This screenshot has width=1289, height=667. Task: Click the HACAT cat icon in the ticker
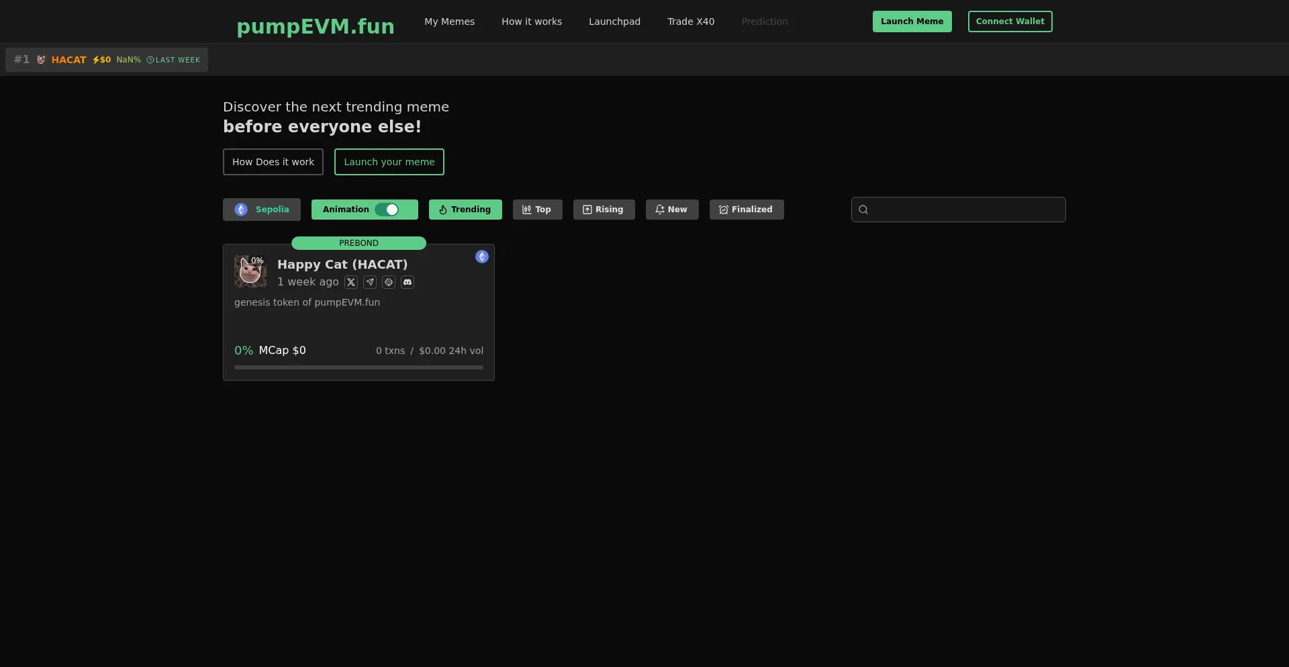tap(41, 60)
